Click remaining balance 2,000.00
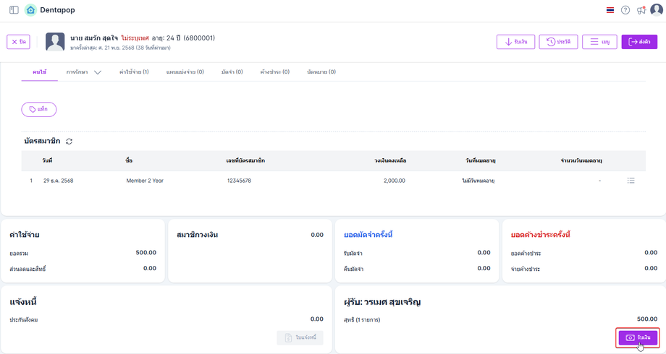The height and width of the screenshot is (354, 666). click(394, 181)
